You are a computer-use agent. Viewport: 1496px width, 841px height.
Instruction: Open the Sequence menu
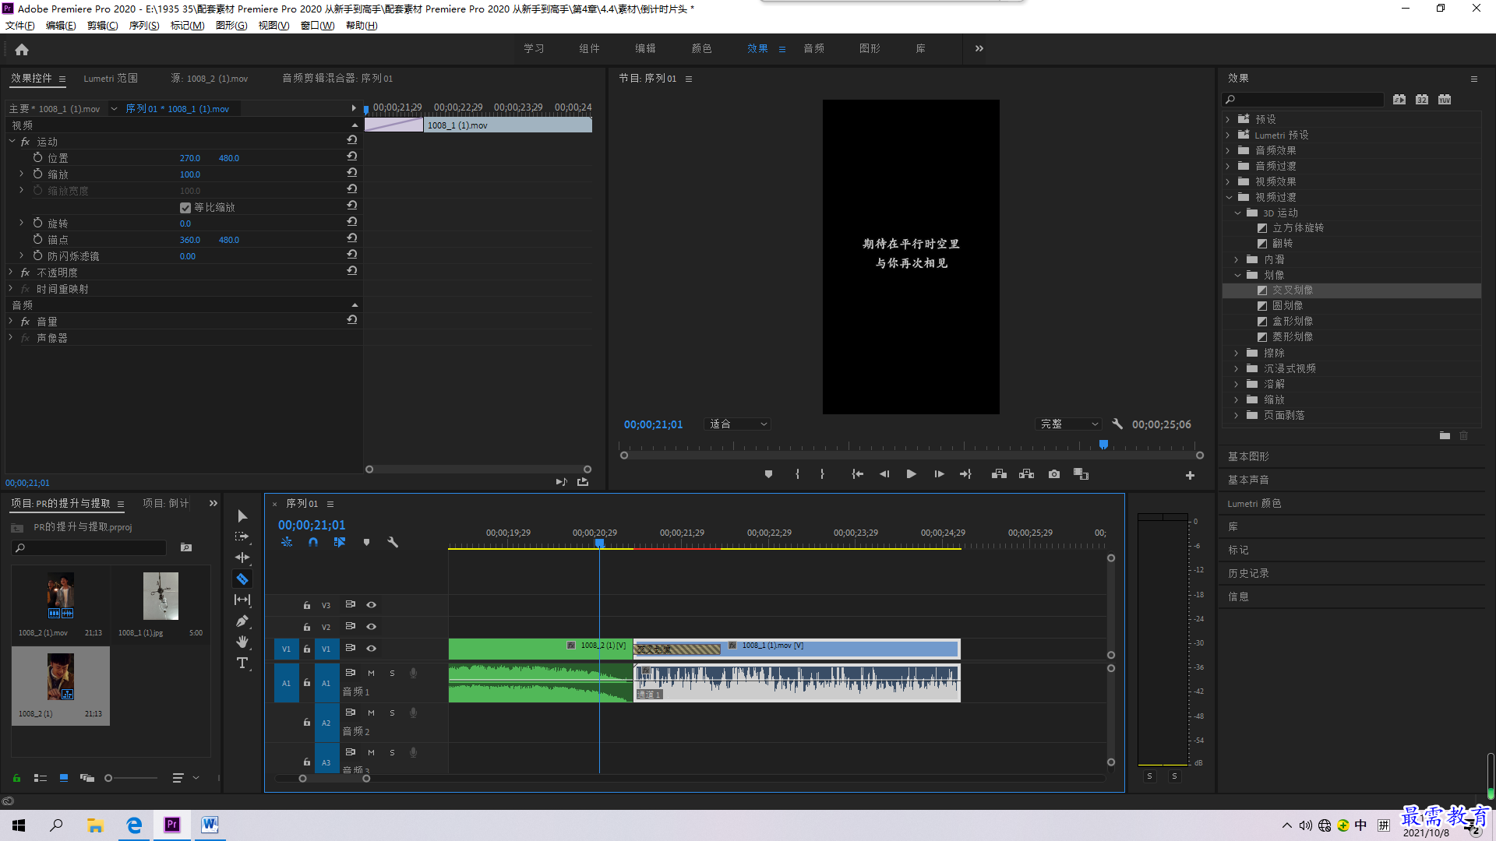[x=144, y=26]
